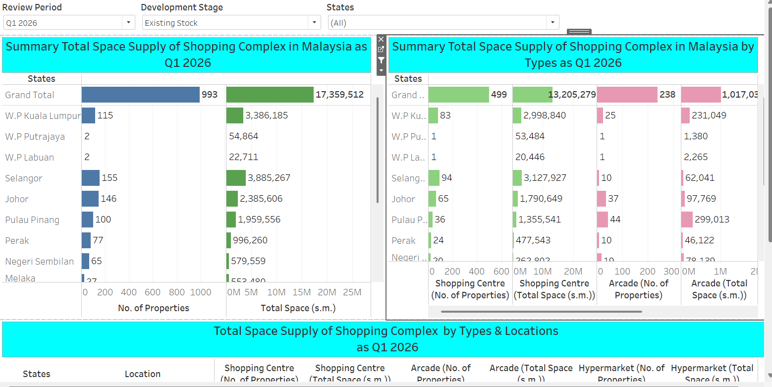Click the Johor row label in the Types chart
This screenshot has height=387, width=772.
pyautogui.click(x=403, y=199)
